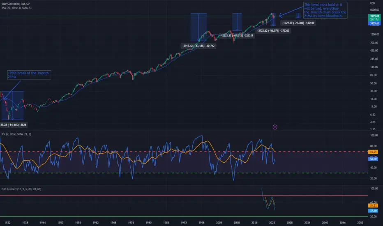
Task: Select the -2772.62 (-56.07%) measurement label
Action: 273,30
